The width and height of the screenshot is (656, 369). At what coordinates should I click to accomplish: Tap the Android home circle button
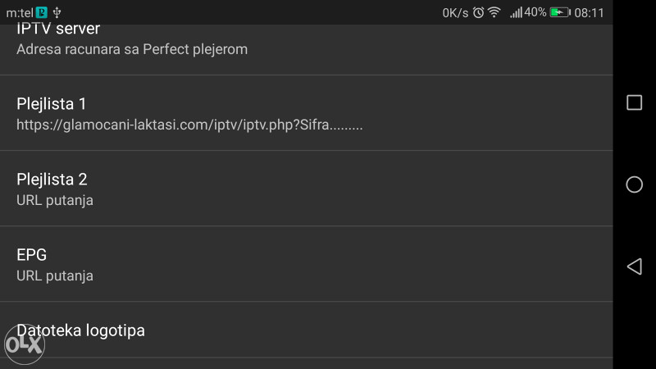pos(634,184)
